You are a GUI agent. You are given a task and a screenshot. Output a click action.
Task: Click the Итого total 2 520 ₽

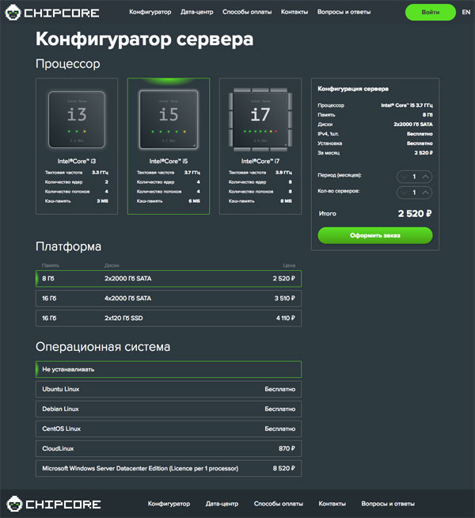pyautogui.click(x=415, y=214)
